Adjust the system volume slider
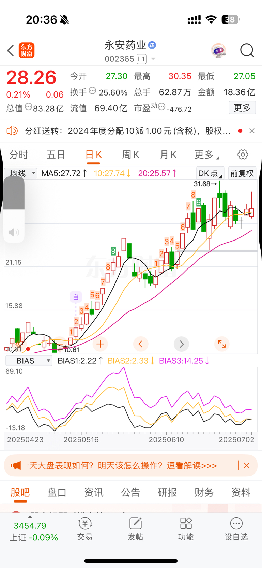Viewport: 262px width, 568px height. 14,209
